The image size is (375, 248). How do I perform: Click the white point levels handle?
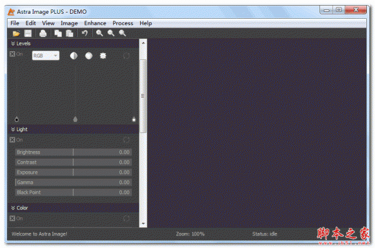[x=134, y=119]
